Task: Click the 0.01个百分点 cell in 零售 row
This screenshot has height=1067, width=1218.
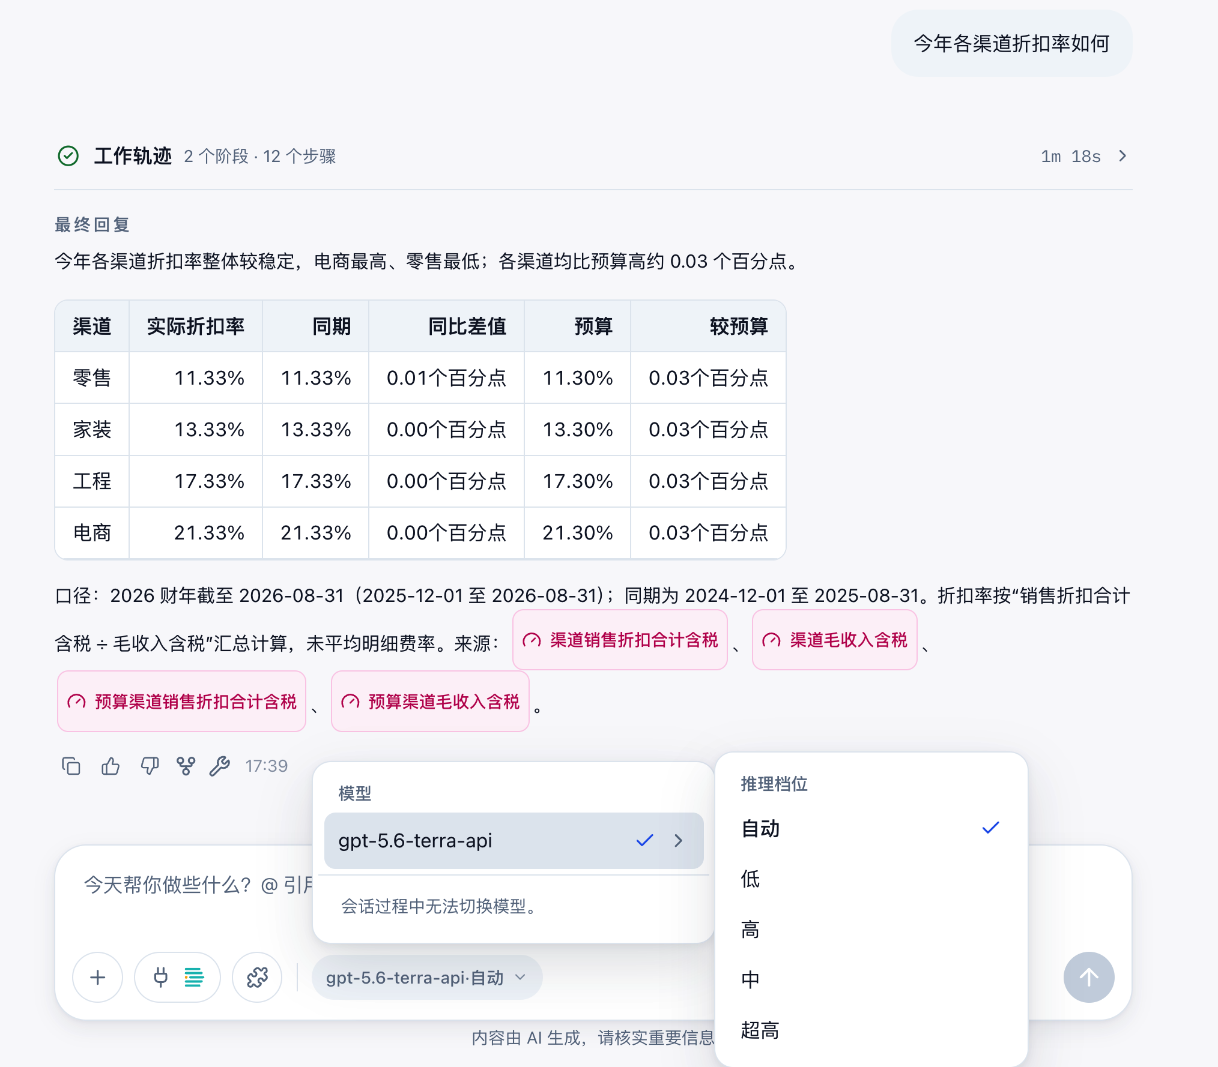Action: [446, 378]
